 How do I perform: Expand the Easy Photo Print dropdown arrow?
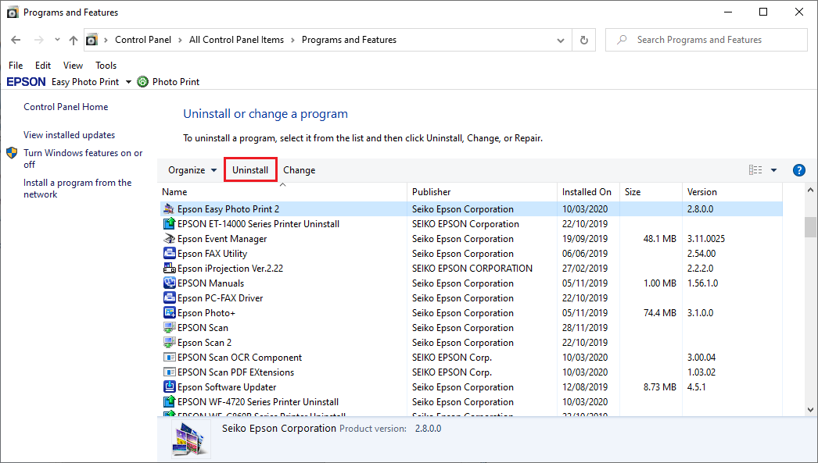(x=128, y=82)
